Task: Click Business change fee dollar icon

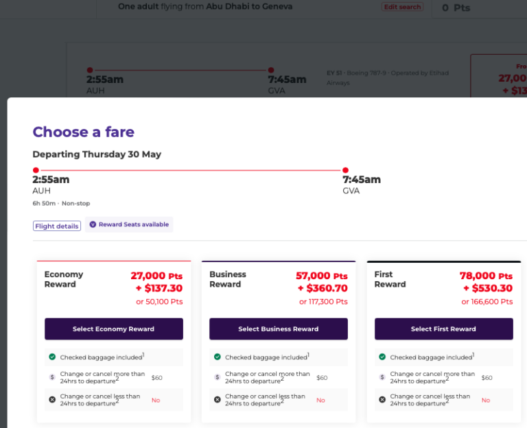Action: 218,377
